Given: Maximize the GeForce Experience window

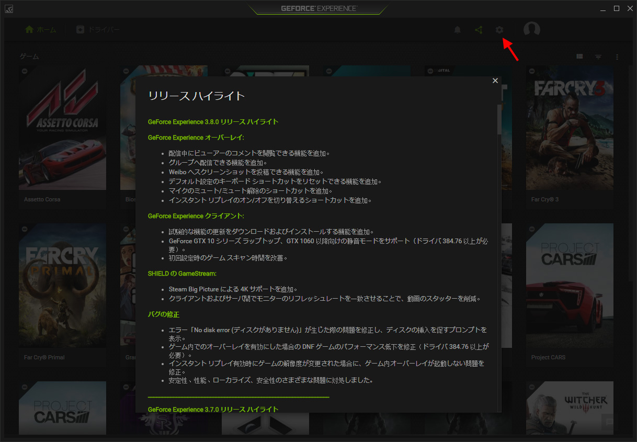Looking at the screenshot, I should [616, 8].
